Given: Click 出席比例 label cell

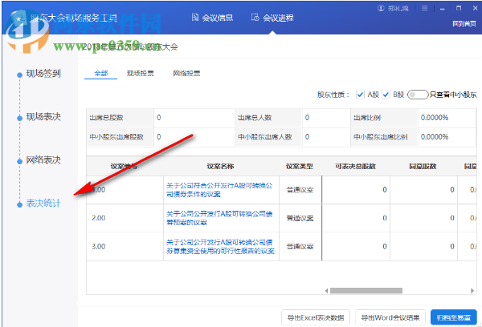Looking at the screenshot, I should point(384,118).
